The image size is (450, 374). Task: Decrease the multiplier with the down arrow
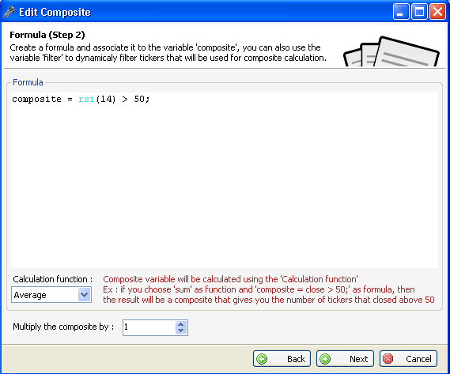pos(180,331)
